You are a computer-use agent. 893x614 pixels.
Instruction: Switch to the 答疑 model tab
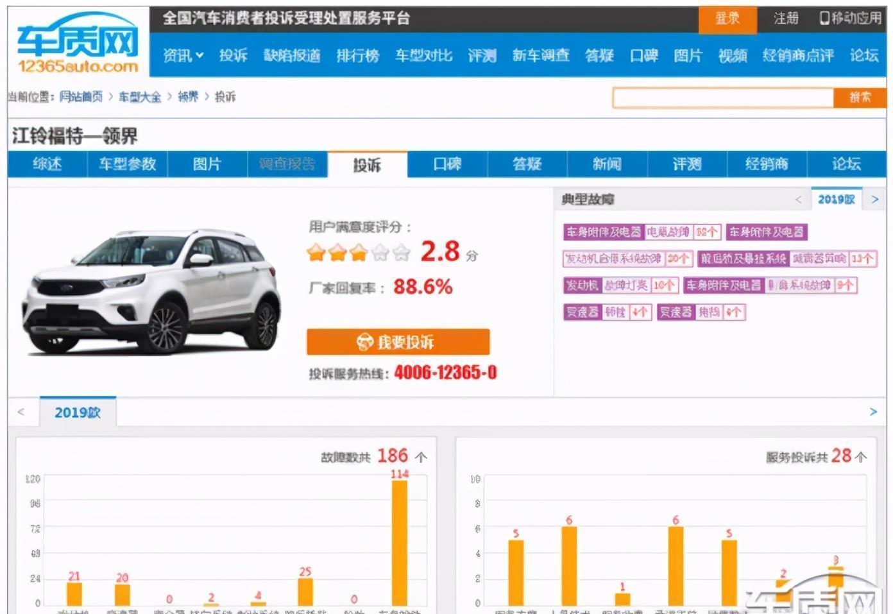coord(527,164)
